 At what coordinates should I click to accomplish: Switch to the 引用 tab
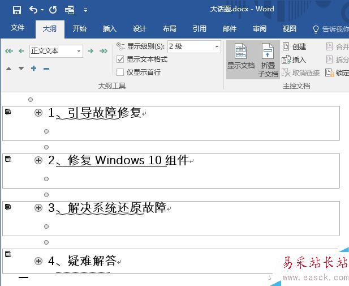tap(200, 28)
